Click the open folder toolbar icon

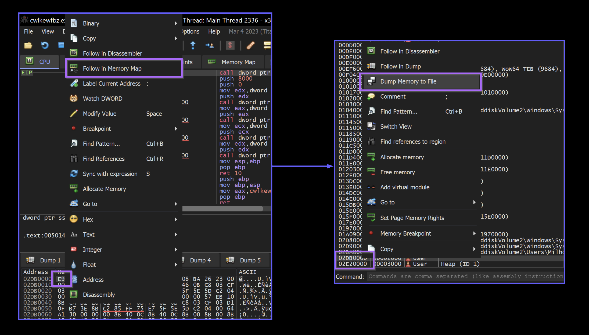pos(28,45)
